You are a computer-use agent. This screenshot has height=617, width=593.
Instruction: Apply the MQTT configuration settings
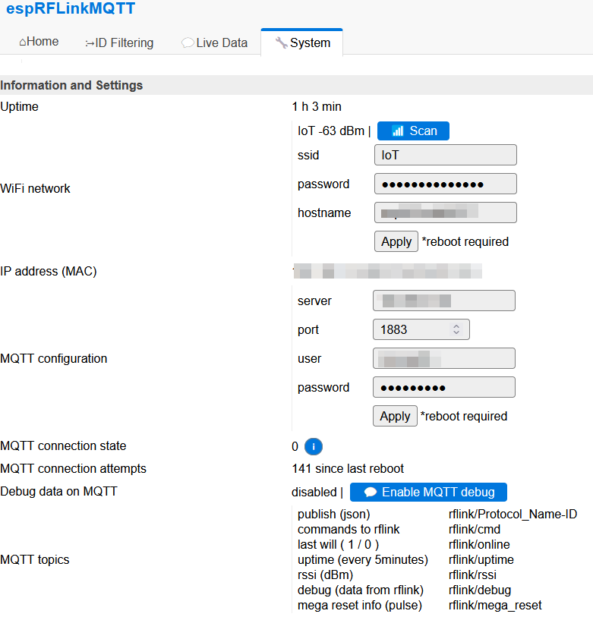pos(394,417)
